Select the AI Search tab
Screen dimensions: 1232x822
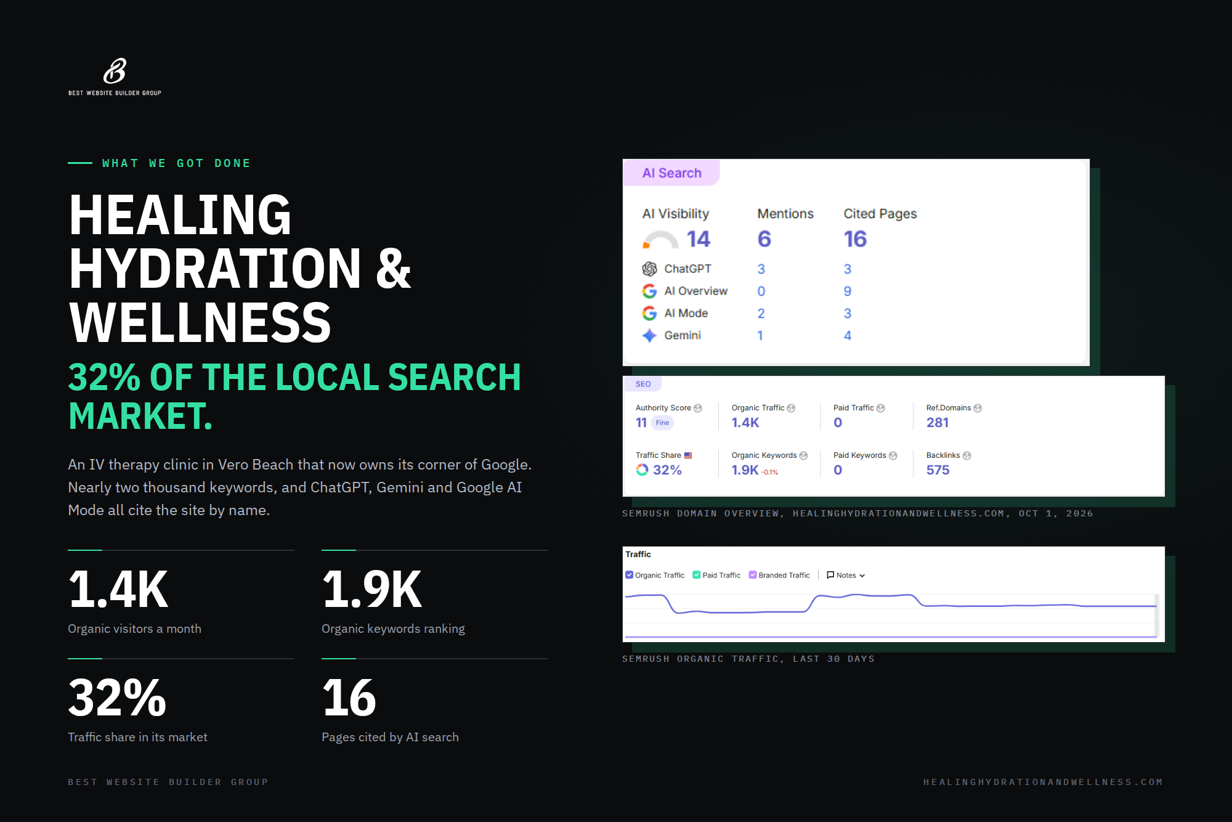pyautogui.click(x=671, y=173)
